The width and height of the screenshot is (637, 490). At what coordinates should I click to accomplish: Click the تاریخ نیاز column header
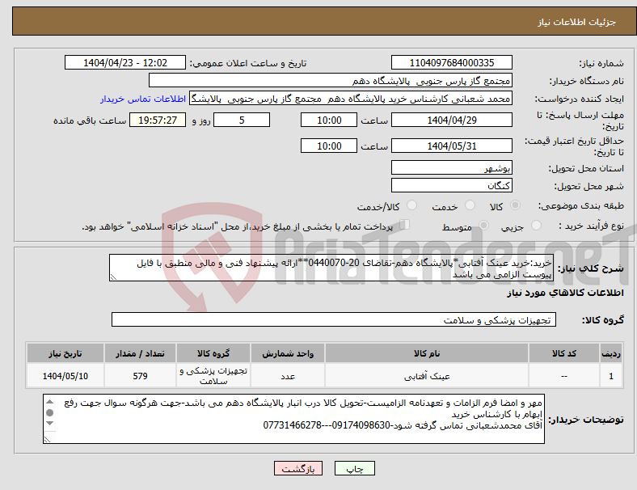coord(65,353)
